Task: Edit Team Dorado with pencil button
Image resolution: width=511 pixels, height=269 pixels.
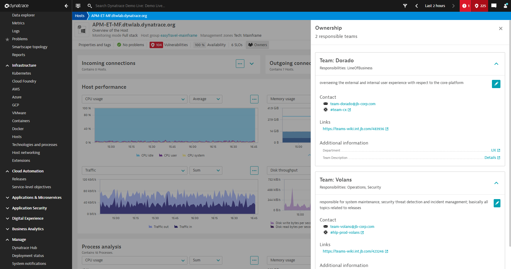Action: click(496, 84)
